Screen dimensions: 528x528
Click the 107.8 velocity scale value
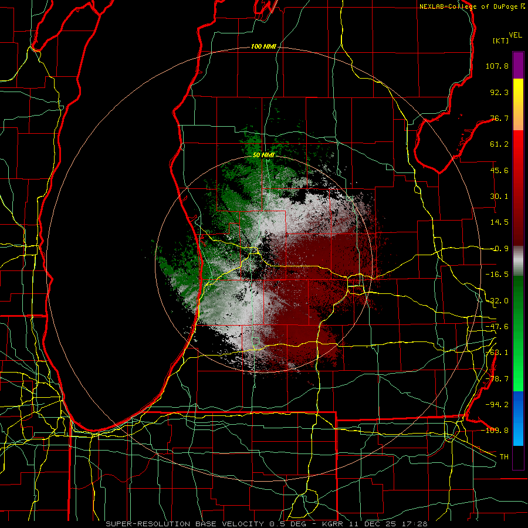(x=497, y=66)
